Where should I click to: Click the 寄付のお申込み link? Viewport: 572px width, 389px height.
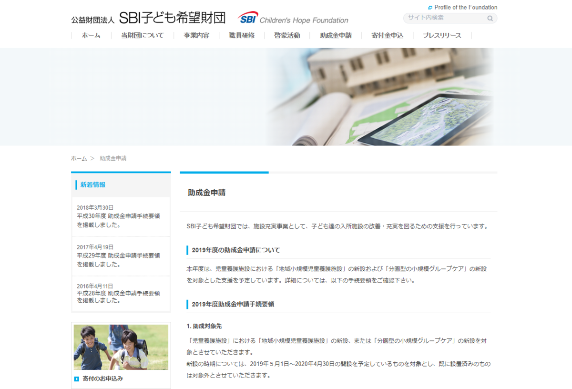click(x=102, y=379)
